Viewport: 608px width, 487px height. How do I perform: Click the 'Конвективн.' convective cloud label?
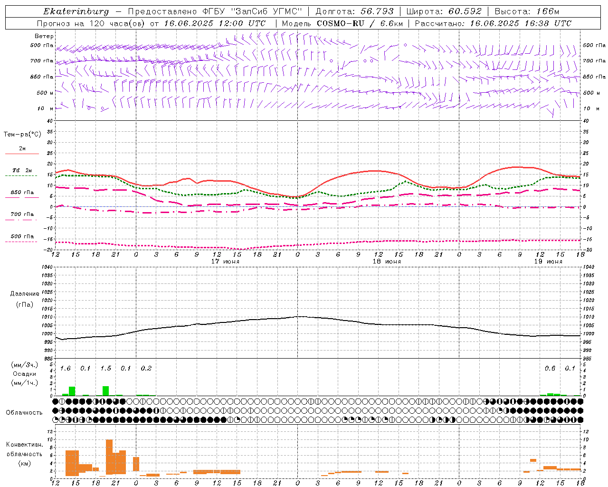[x=24, y=445]
